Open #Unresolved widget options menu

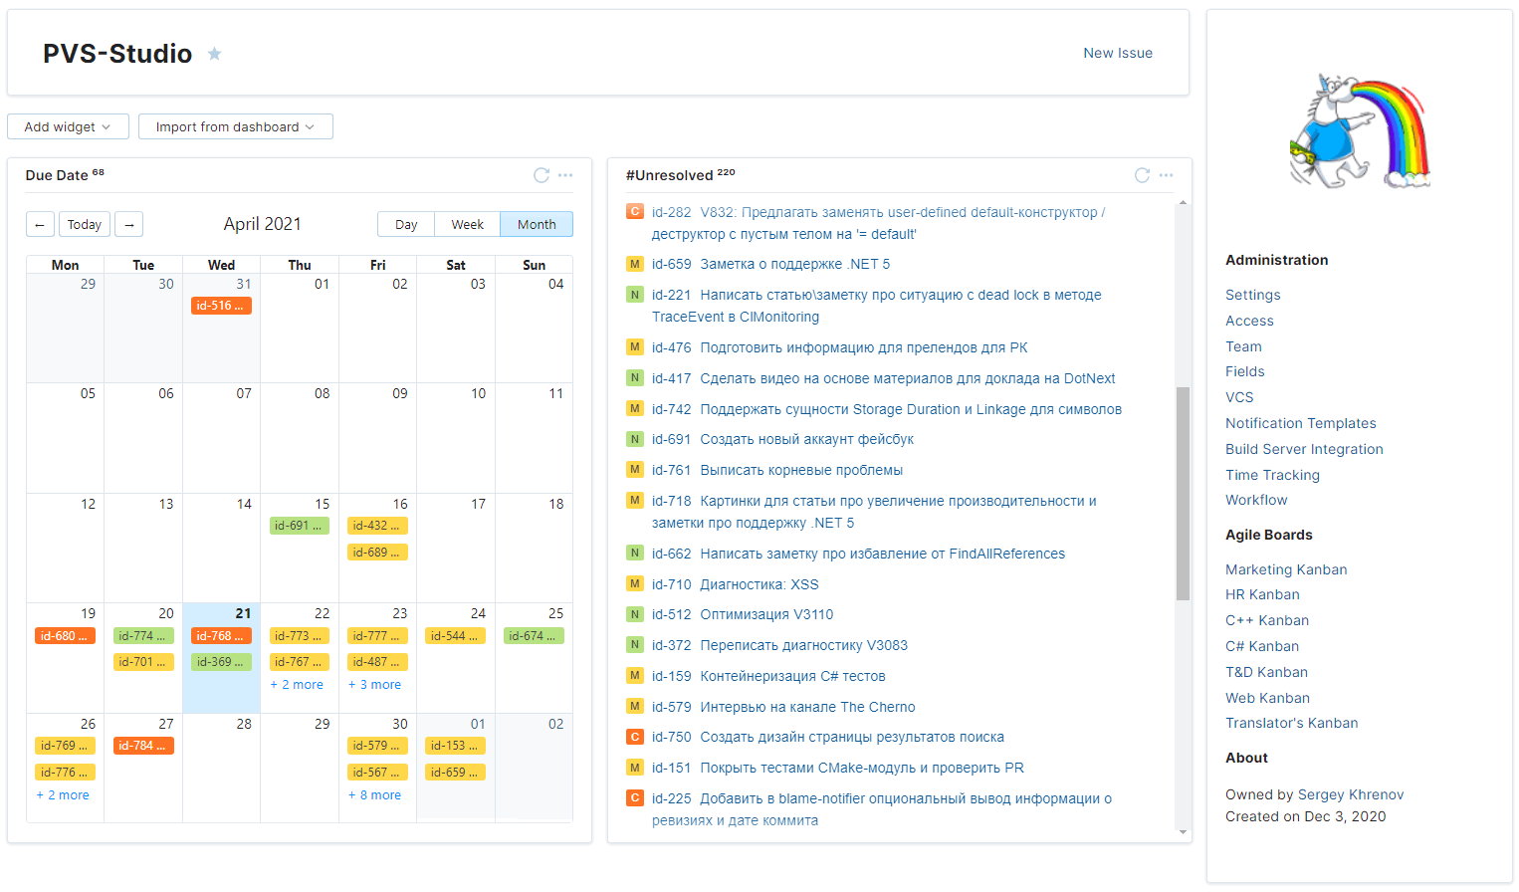[1166, 175]
